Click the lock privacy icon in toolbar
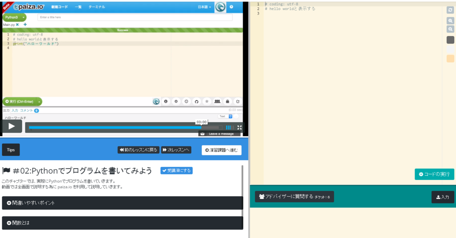The width and height of the screenshot is (456, 238). [x=228, y=102]
